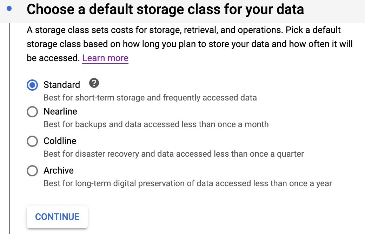365x234 pixels.
Task: Click the Archive label text
Action: point(59,170)
